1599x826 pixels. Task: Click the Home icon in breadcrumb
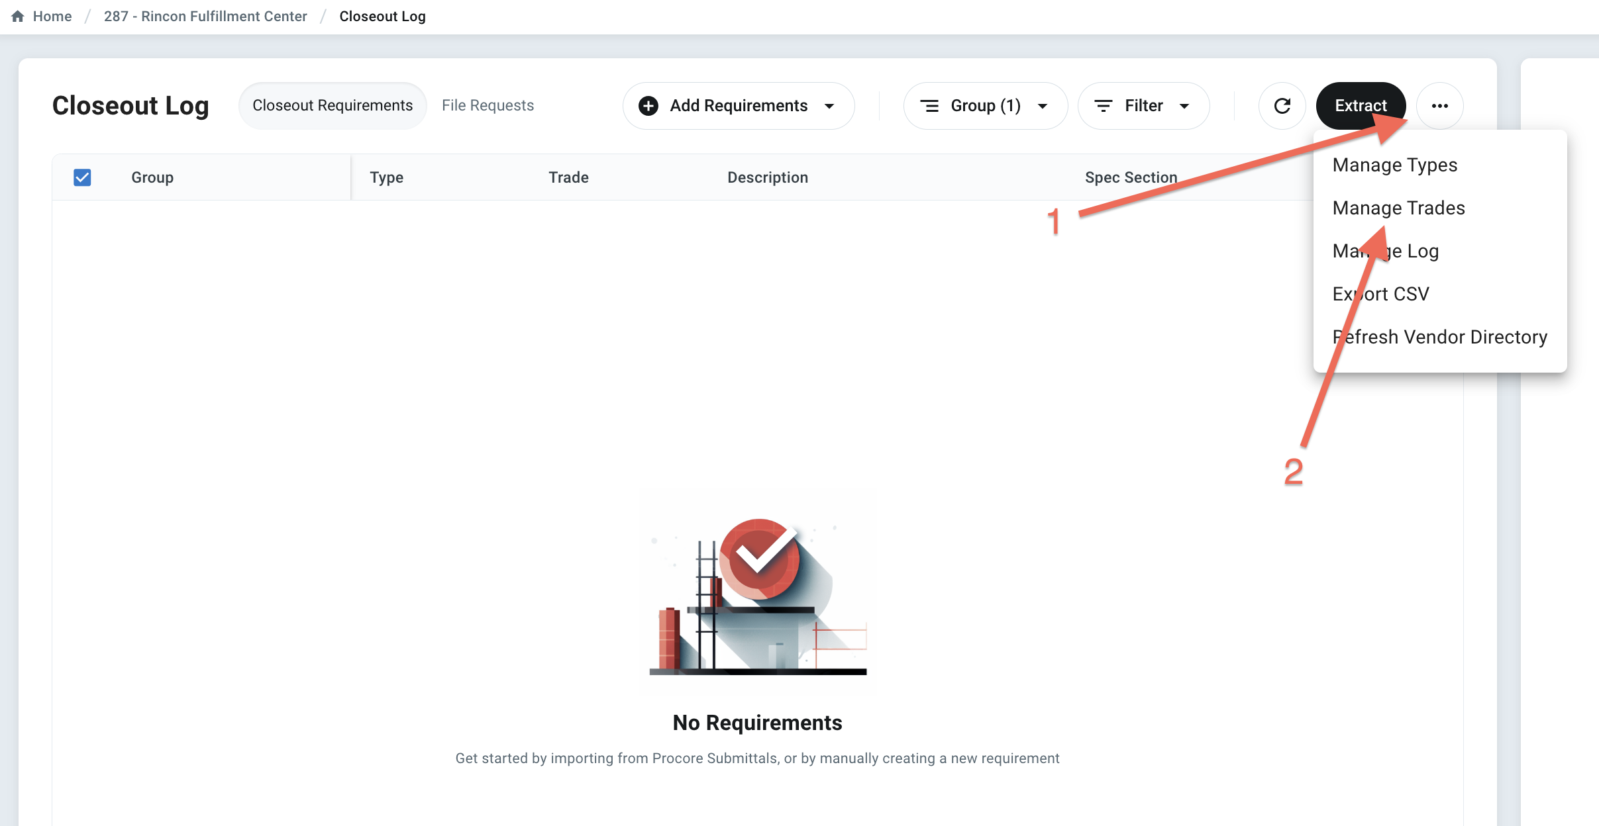[18, 17]
